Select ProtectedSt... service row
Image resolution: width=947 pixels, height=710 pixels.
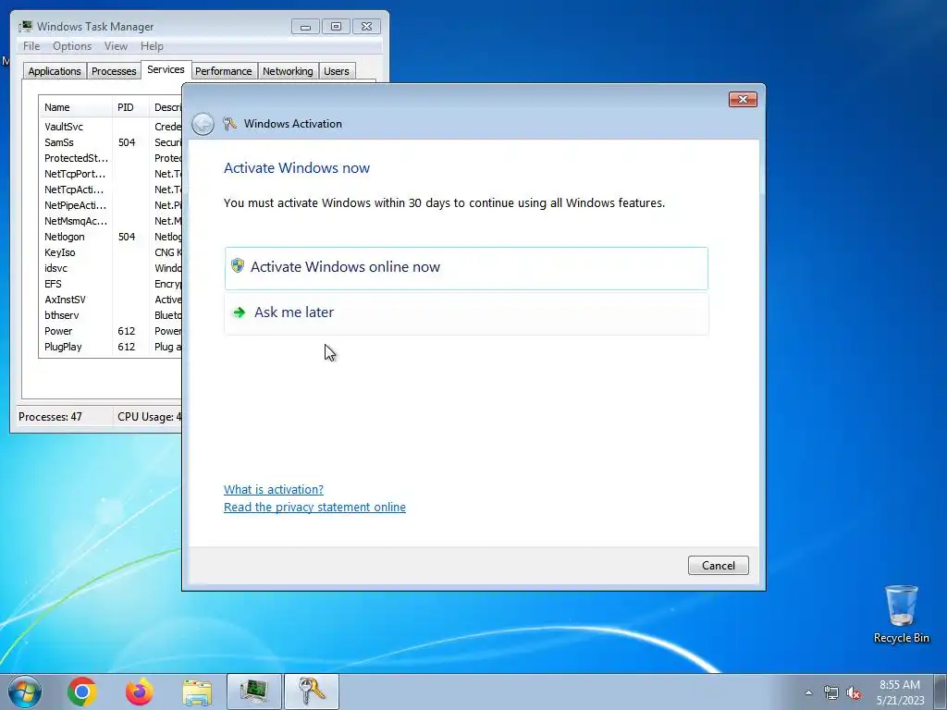[111, 158]
